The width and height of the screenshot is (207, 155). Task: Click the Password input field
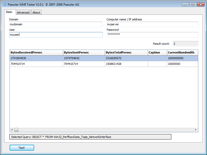(152, 35)
